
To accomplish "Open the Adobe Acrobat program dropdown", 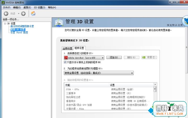I will (84, 58).
